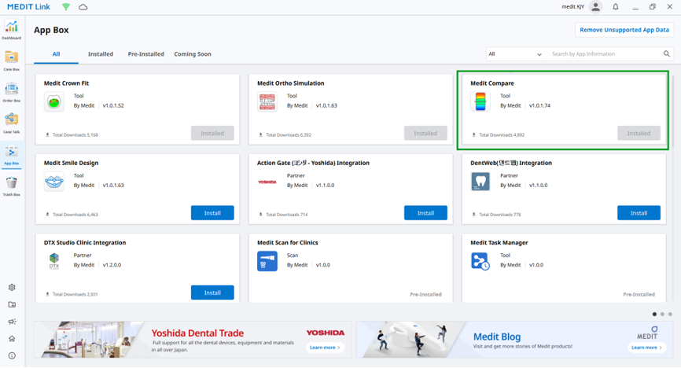Image resolution: width=681 pixels, height=368 pixels.
Task: Select the first banner page dot
Action: [654, 314]
